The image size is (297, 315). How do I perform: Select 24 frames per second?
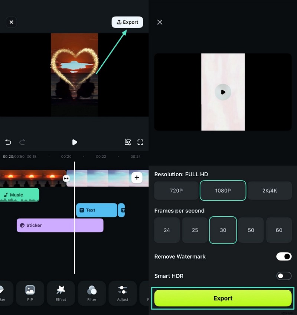pos(167,230)
